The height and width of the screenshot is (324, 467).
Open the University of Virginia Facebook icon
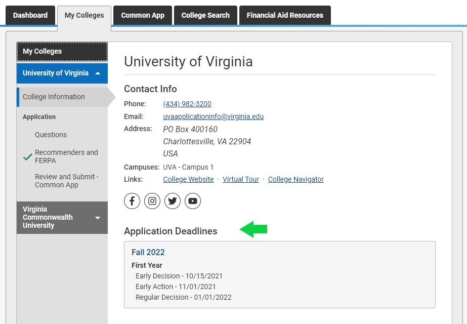132,201
